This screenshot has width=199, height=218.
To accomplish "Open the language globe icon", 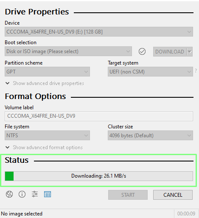I will (9, 194).
